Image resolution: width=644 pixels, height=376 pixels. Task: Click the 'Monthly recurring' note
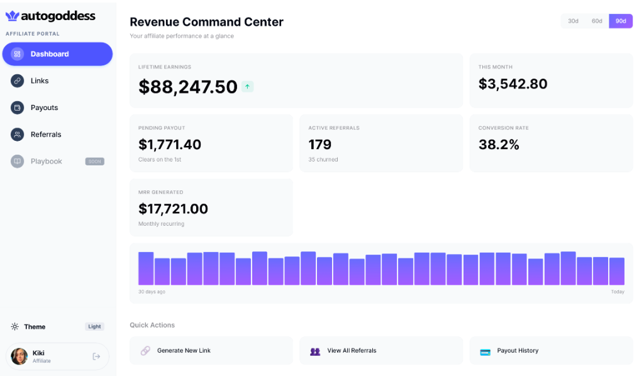[x=162, y=224]
